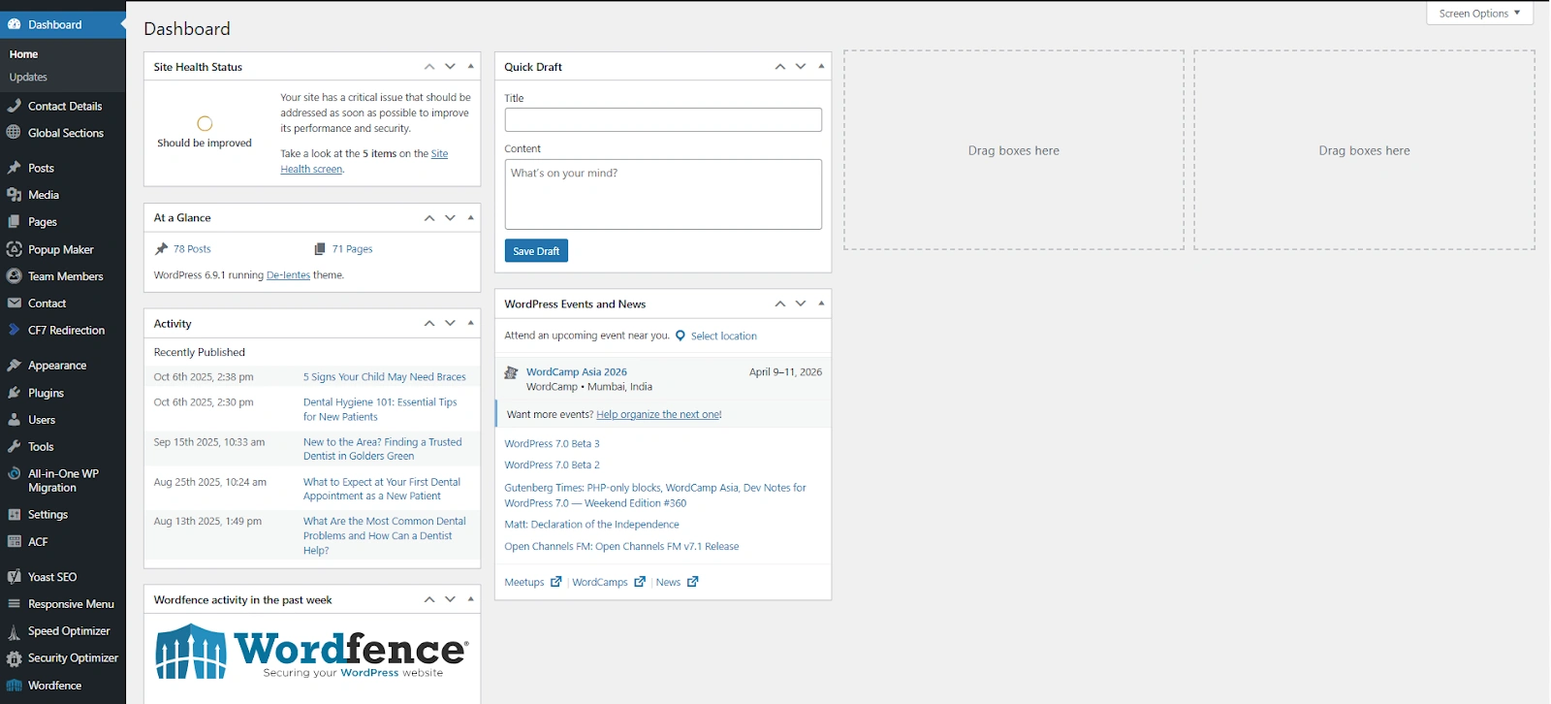Screen dimensions: 1551x704
Task: Click the Responsive Menu hamburger icon
Action: [14, 604]
